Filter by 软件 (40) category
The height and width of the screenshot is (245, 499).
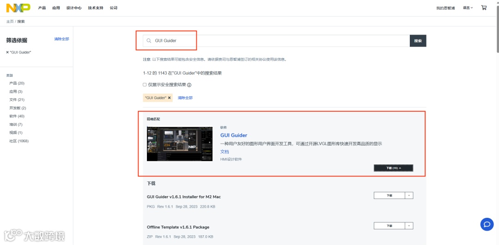pyautogui.click(x=17, y=116)
